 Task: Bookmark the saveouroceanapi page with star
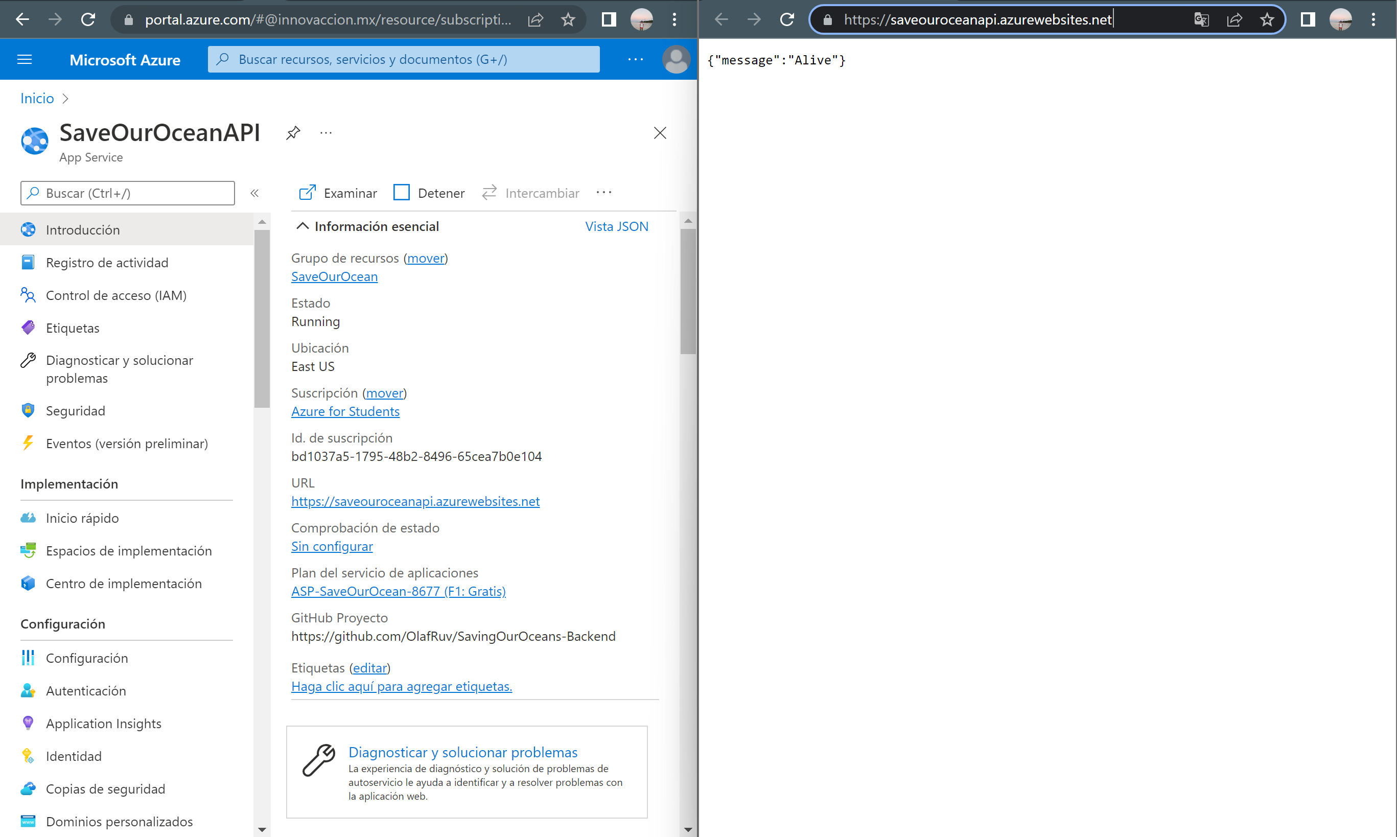tap(1267, 19)
